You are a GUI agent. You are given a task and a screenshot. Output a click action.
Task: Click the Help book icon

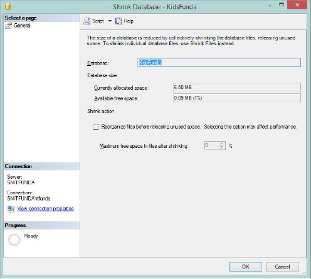coord(119,21)
